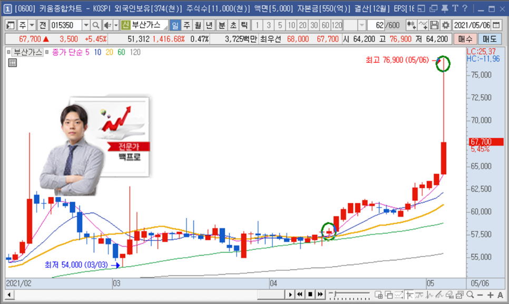Image resolution: width=509 pixels, height=304 pixels.
Task: Select interval 30 preset
Action: click(314, 25)
